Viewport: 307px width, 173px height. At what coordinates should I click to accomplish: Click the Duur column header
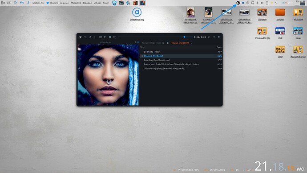(219, 47)
